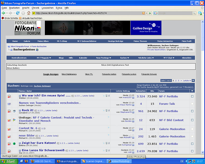The width and height of the screenshot is (205, 164).
Task: Open Heutige Beiträge in forum navbar
Action: point(116,41)
